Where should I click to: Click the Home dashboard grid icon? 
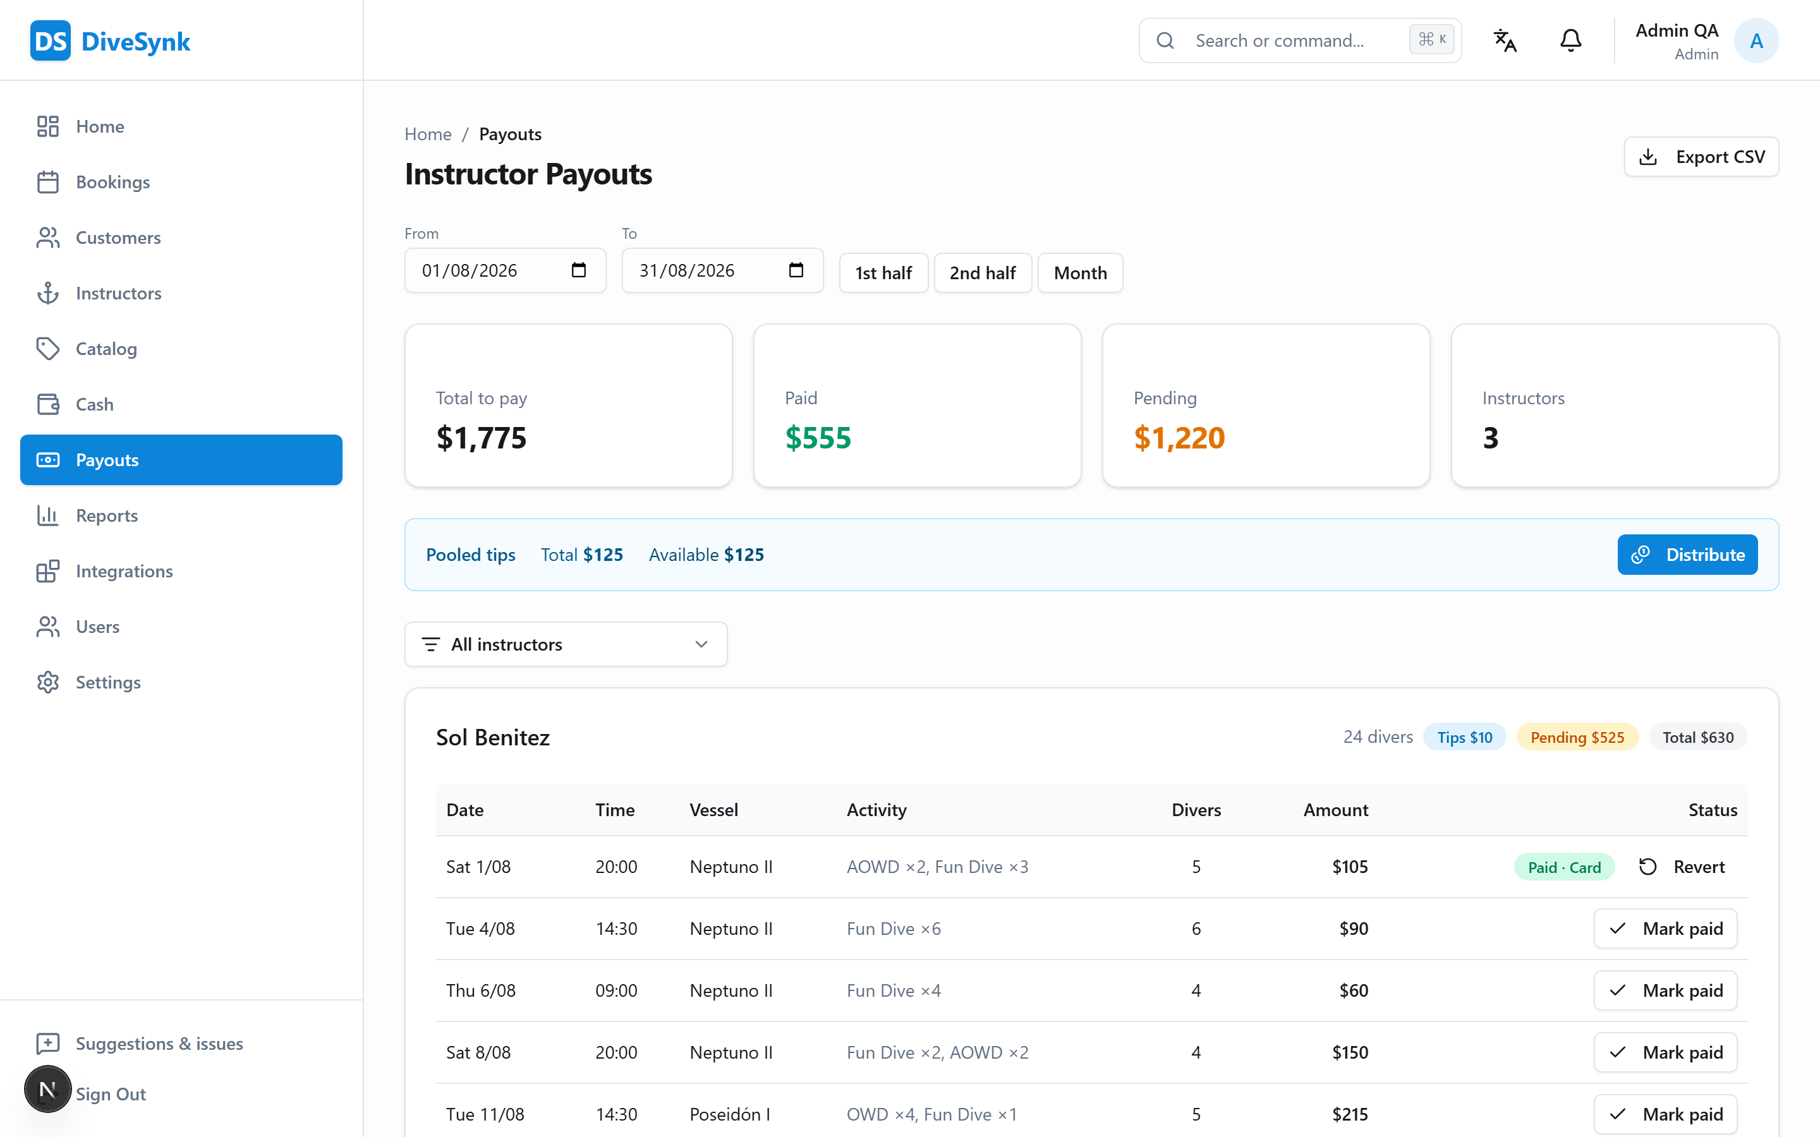[48, 126]
